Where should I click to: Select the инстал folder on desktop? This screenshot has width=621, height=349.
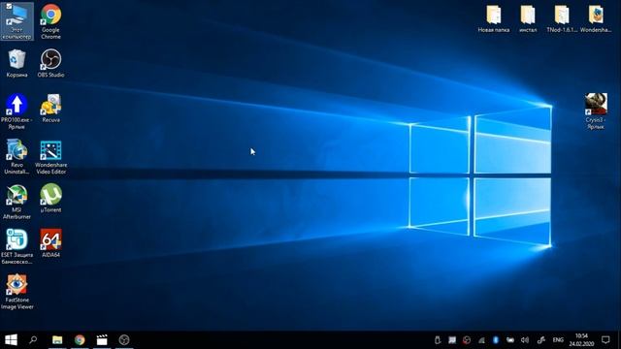528,18
